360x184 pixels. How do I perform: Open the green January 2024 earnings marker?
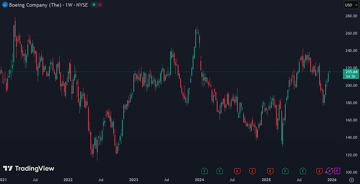(204, 171)
